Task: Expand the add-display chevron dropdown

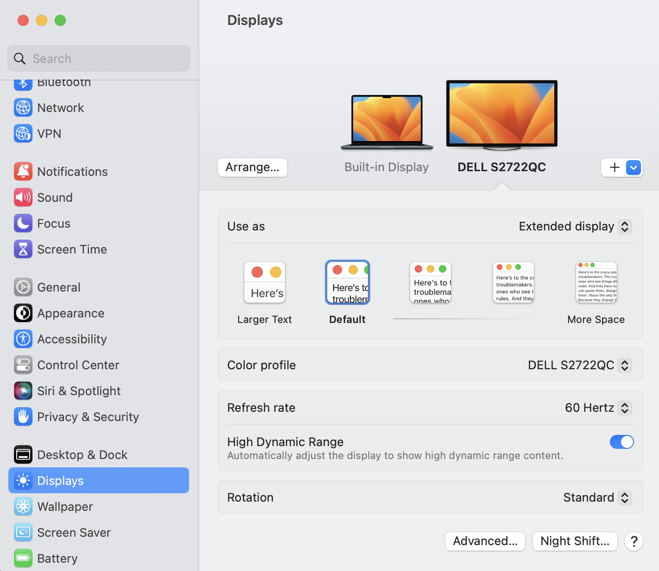Action: click(x=634, y=168)
